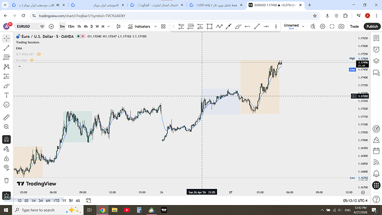Open the object tree layers panel
Image resolution: width=382 pixels, height=215 pixels.
pyautogui.click(x=376, y=61)
